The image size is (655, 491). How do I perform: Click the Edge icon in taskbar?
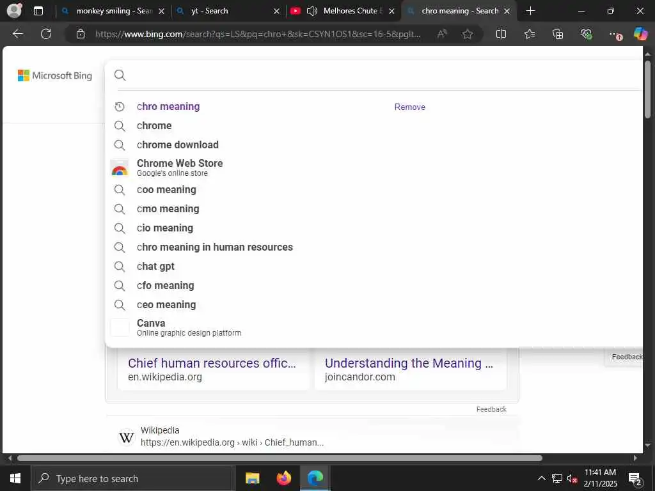315,478
